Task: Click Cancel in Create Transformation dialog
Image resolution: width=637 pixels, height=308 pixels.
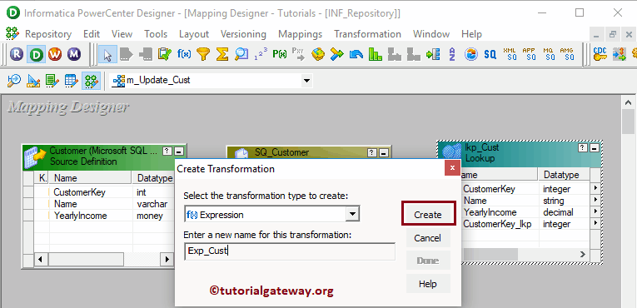Action: (428, 238)
